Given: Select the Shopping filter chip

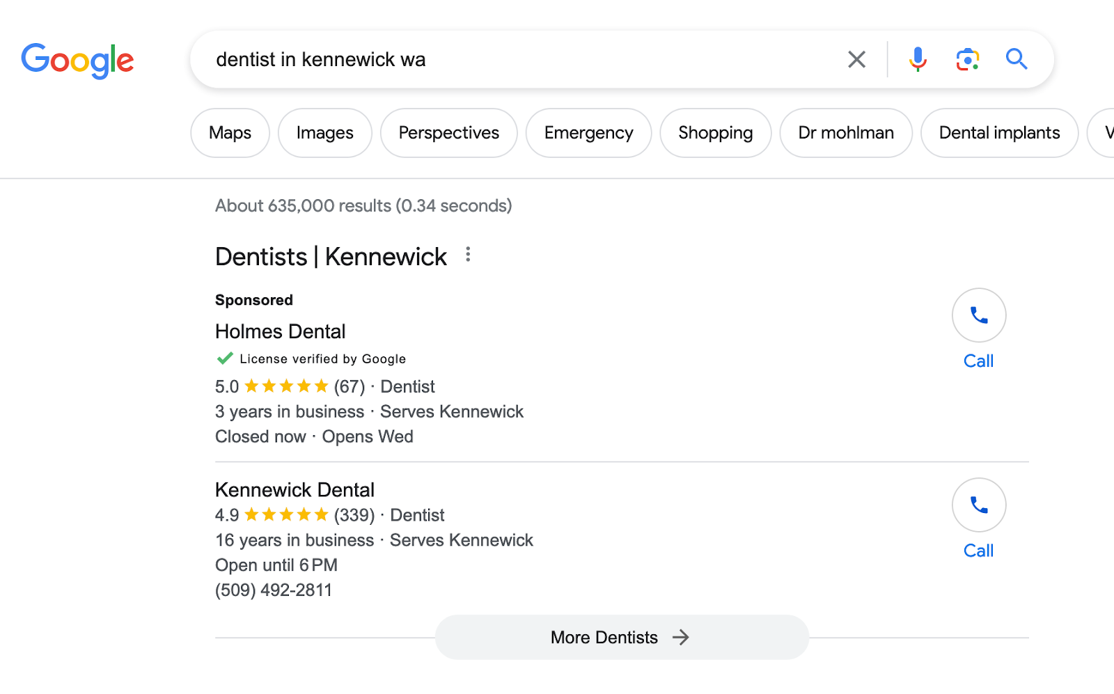Looking at the screenshot, I should coord(716,133).
